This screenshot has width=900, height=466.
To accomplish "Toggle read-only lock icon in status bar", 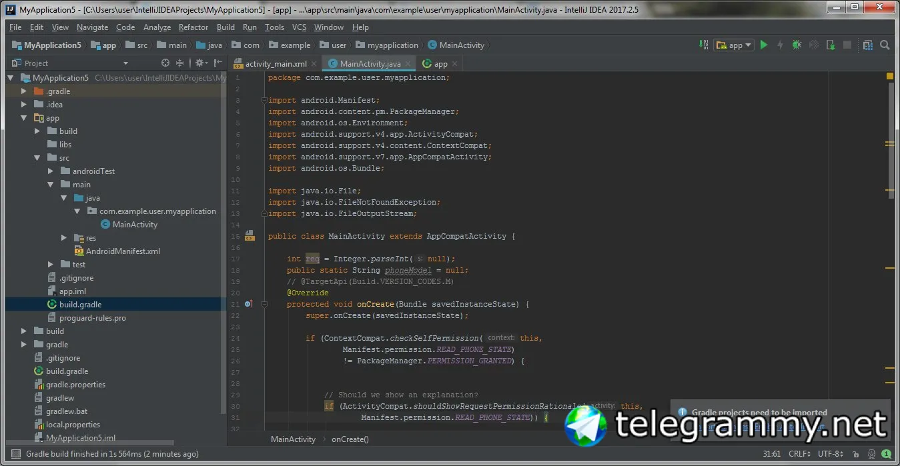I will tap(856, 454).
